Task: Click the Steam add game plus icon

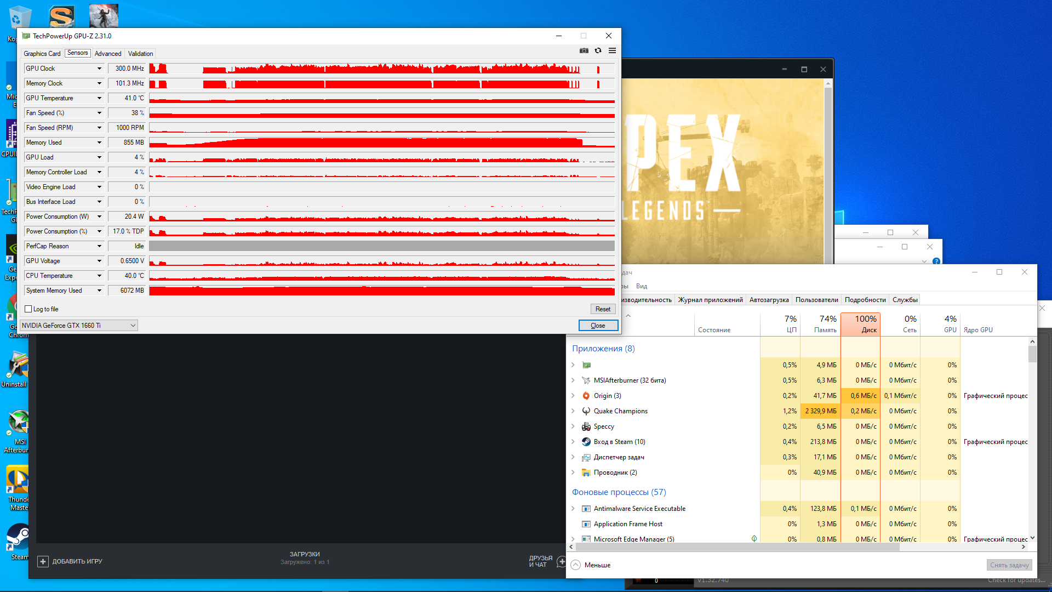Action: (x=43, y=561)
